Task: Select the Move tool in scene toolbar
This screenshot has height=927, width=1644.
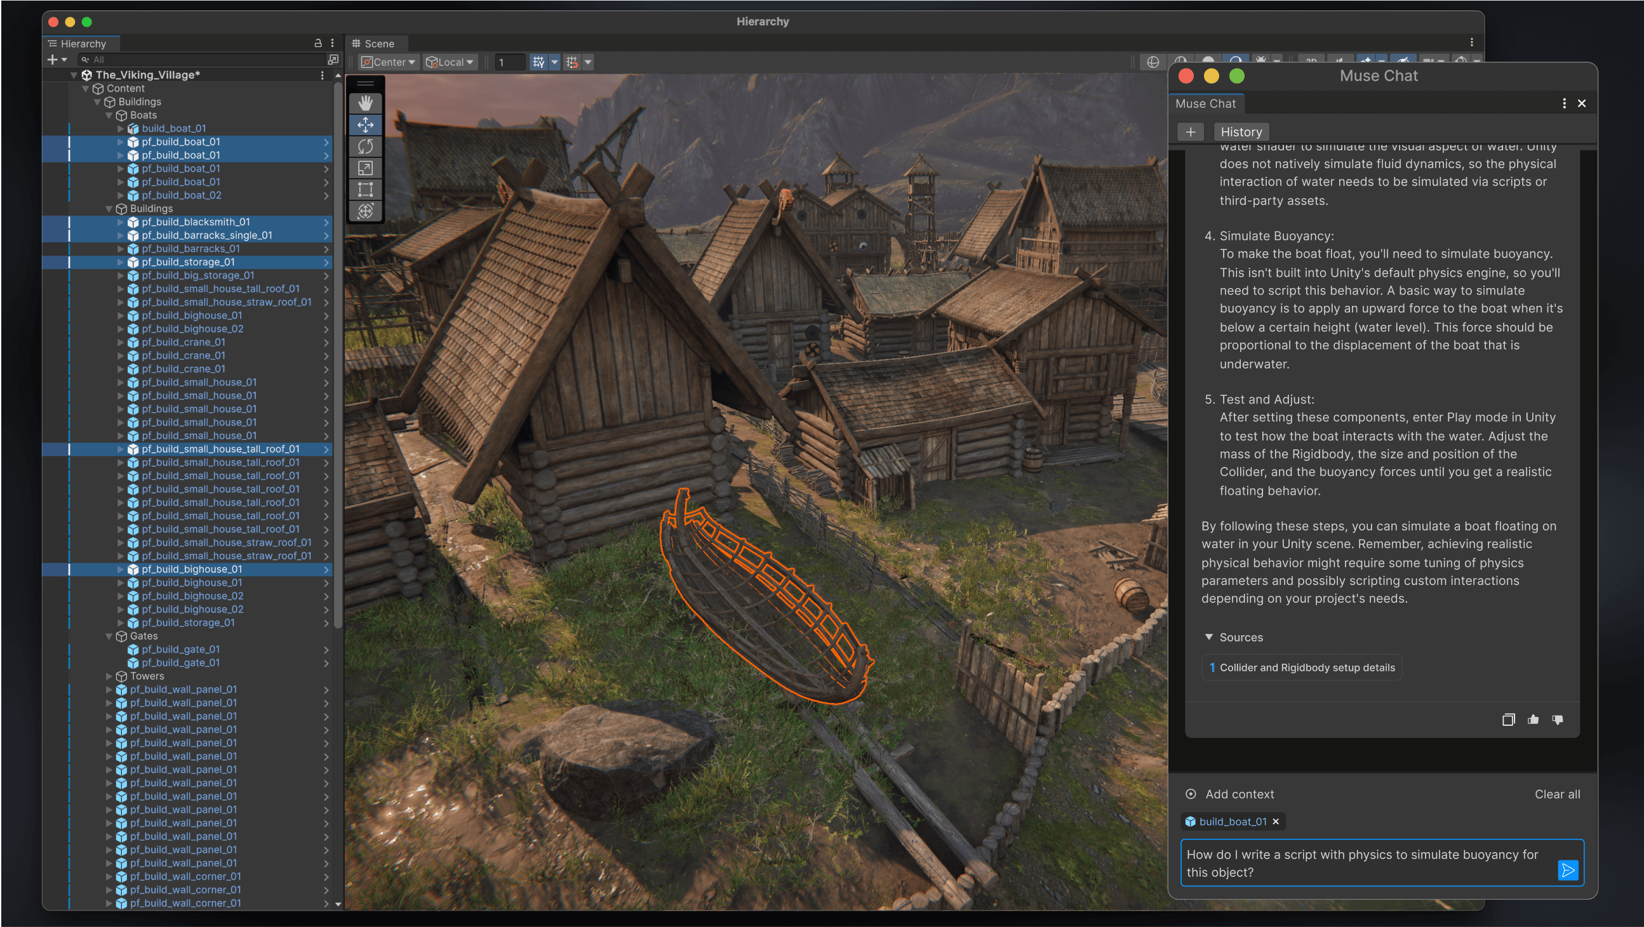Action: [x=367, y=125]
